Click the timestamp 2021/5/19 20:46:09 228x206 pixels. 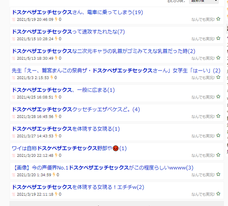[x=35, y=19]
